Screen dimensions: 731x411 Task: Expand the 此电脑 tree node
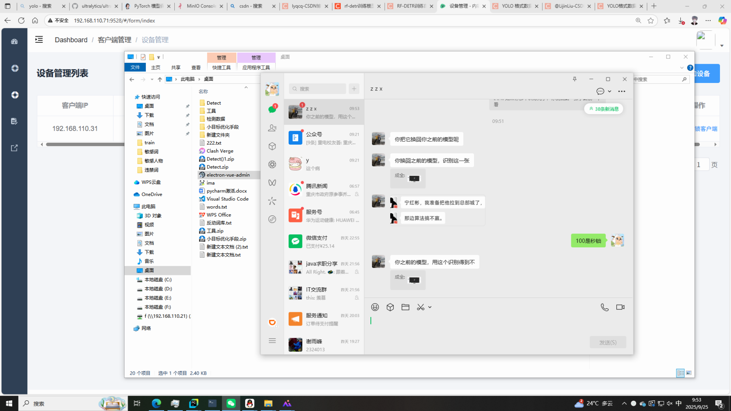pyautogui.click(x=131, y=206)
